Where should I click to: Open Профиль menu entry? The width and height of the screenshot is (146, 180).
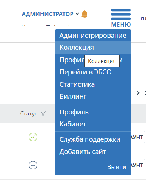pos(93,112)
